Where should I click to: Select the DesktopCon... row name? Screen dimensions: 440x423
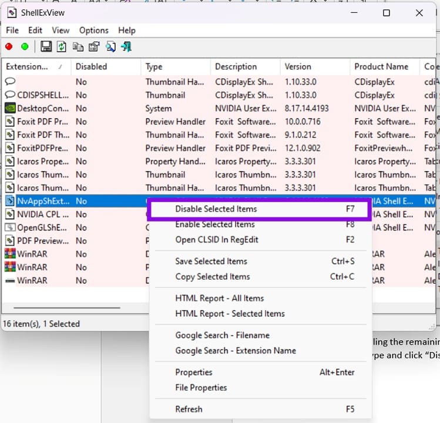click(43, 108)
